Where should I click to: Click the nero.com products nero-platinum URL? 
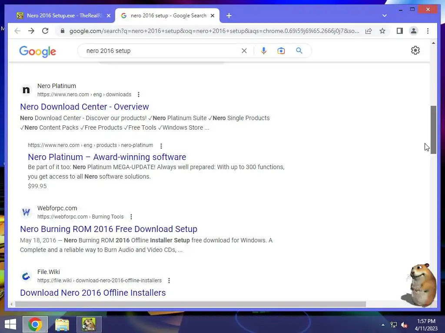90,145
